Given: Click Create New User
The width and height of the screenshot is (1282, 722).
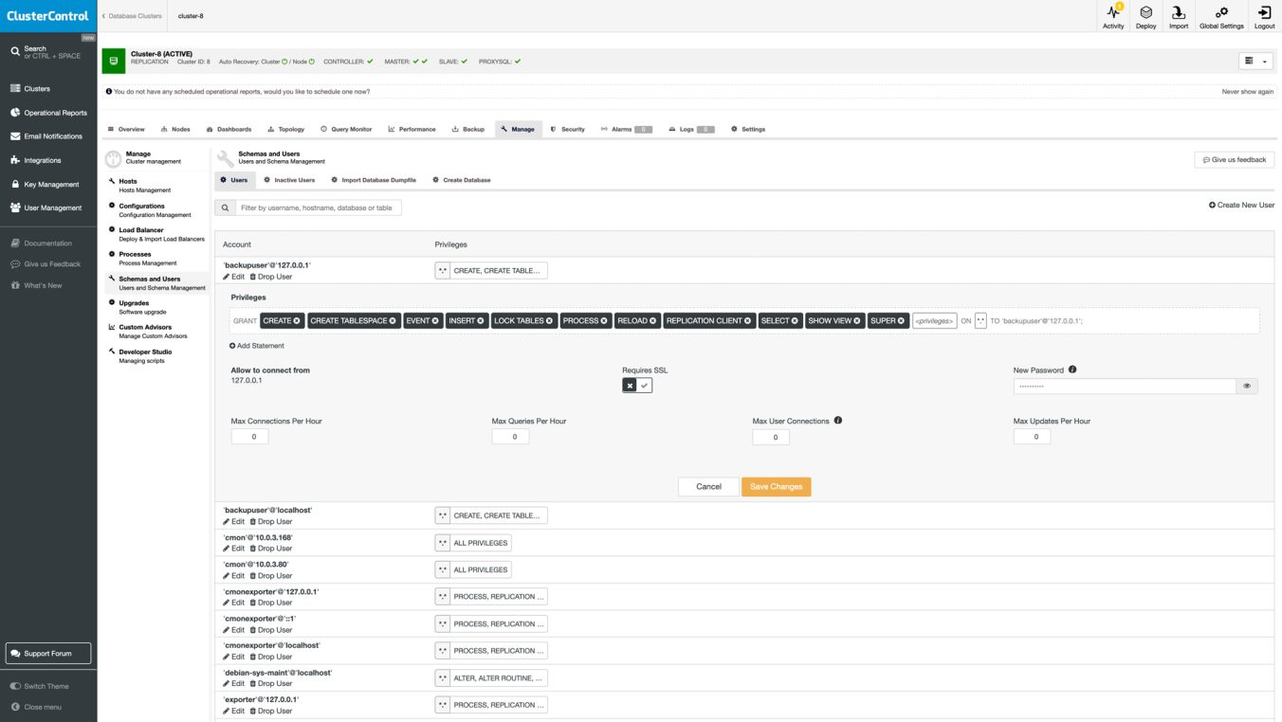Looking at the screenshot, I should coord(1240,205).
